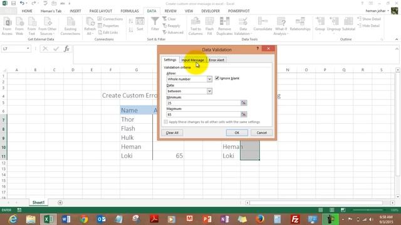Screen dimensions: 401x225
Task: Click the Data Validation ribbon icon
Action: 243,26
